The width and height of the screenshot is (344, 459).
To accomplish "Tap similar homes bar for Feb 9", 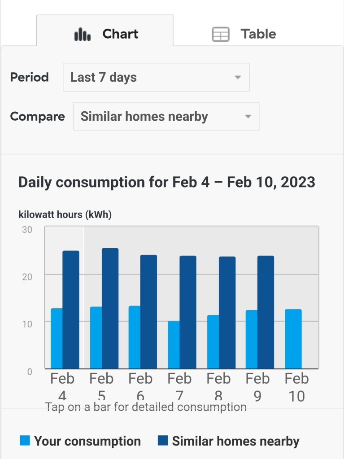I will point(266,312).
